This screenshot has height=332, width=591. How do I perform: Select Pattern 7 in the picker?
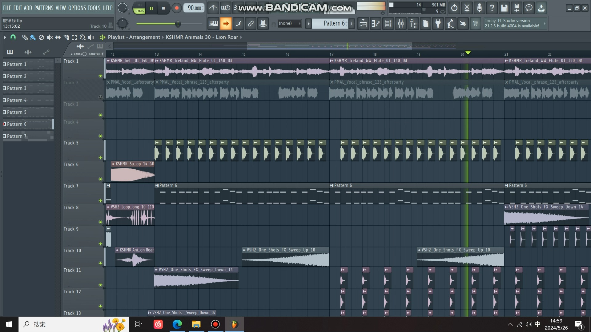tap(28, 136)
